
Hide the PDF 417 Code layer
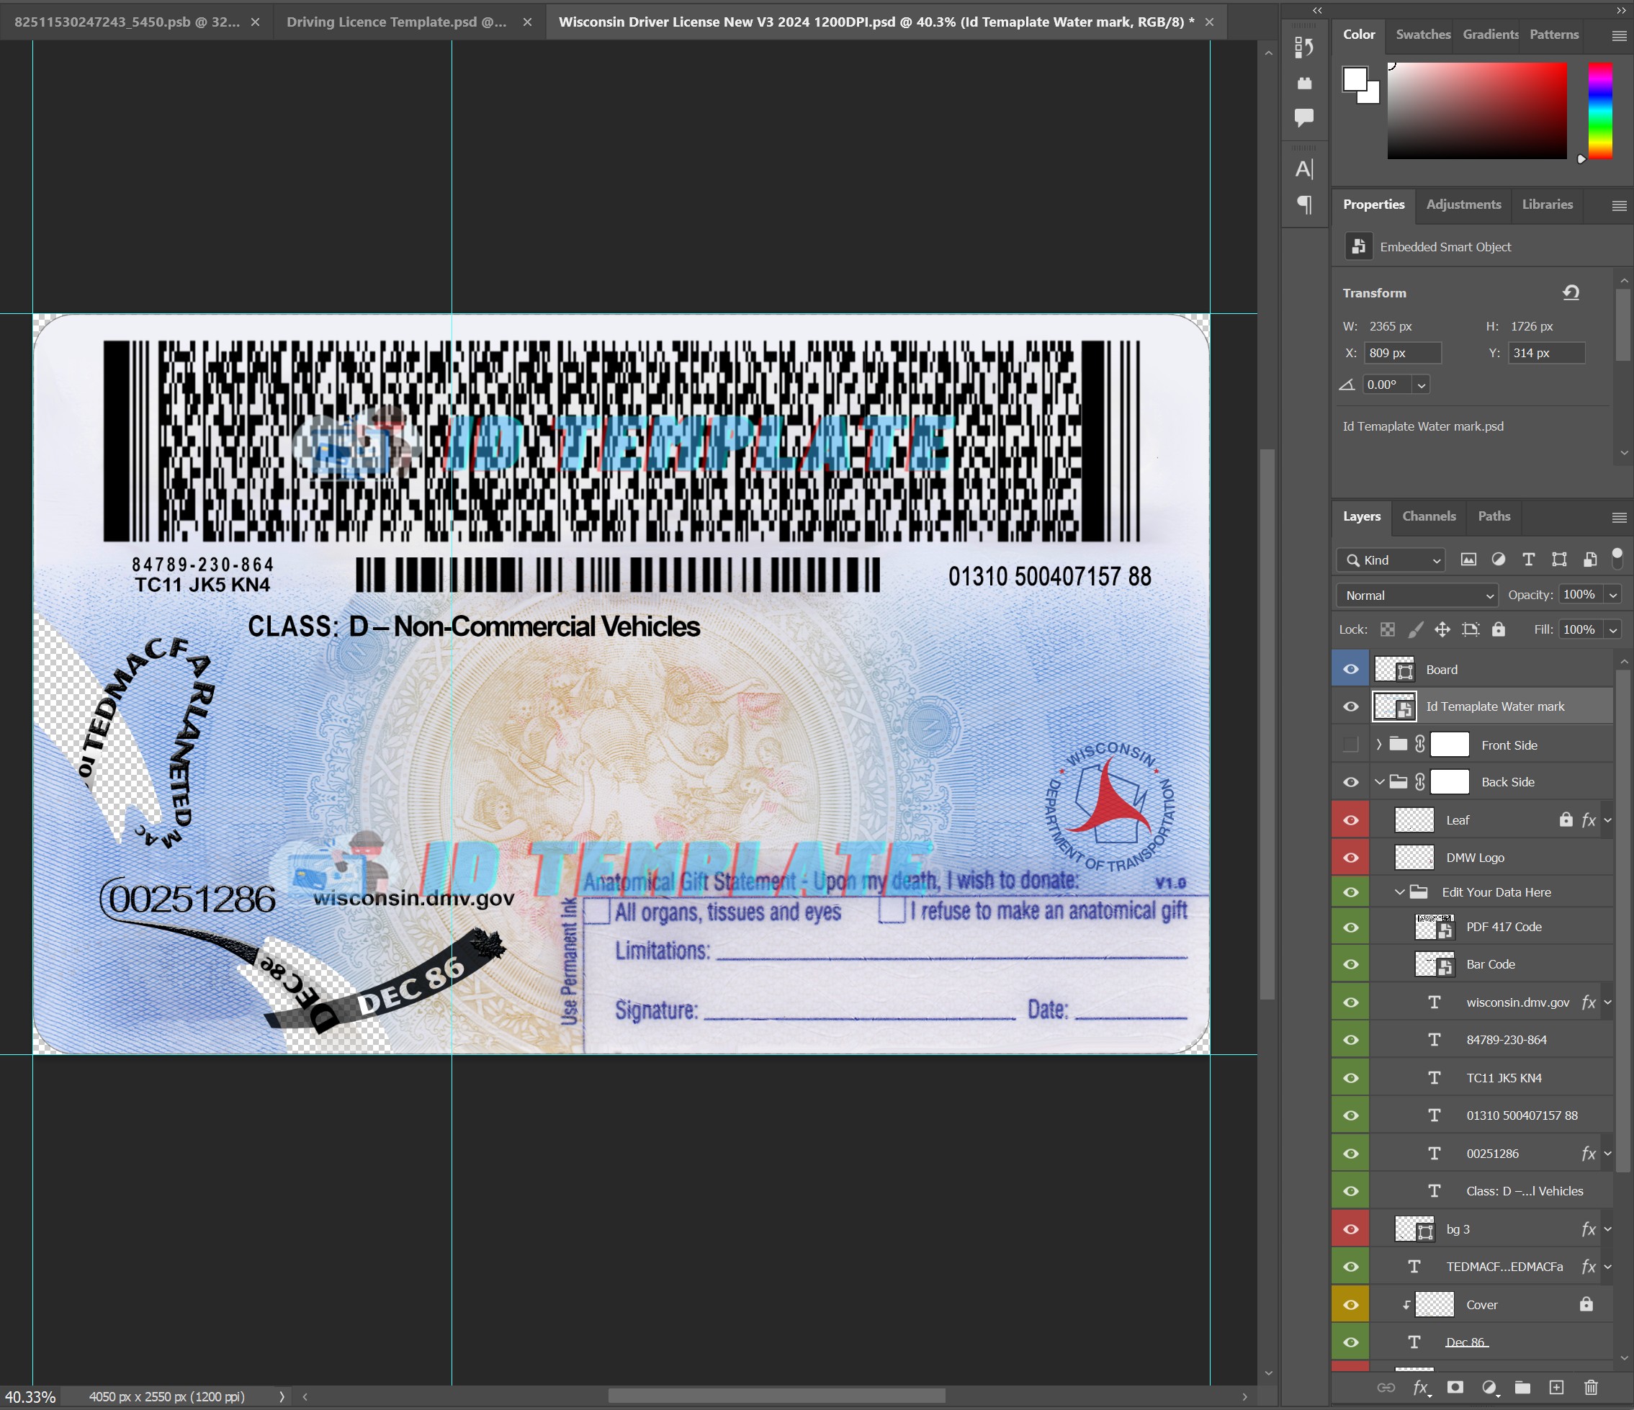pos(1350,928)
